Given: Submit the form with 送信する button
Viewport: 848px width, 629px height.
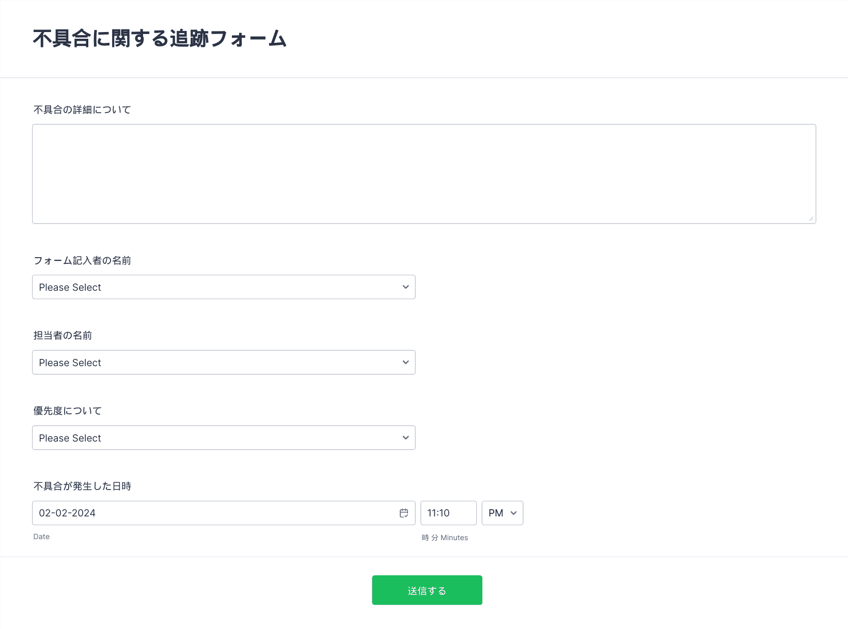Looking at the screenshot, I should 427,590.
